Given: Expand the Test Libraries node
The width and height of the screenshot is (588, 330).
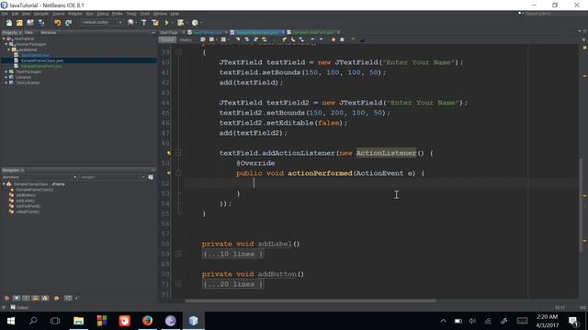Looking at the screenshot, I should (6, 82).
